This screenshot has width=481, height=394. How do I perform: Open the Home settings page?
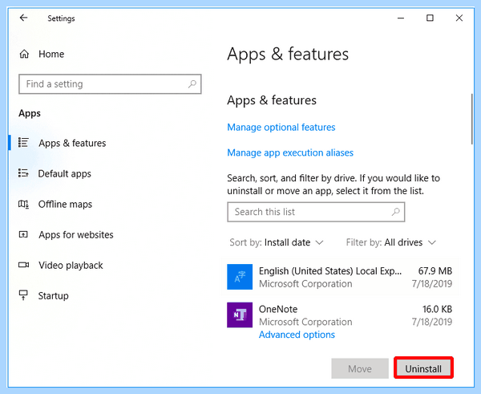pyautogui.click(x=51, y=54)
